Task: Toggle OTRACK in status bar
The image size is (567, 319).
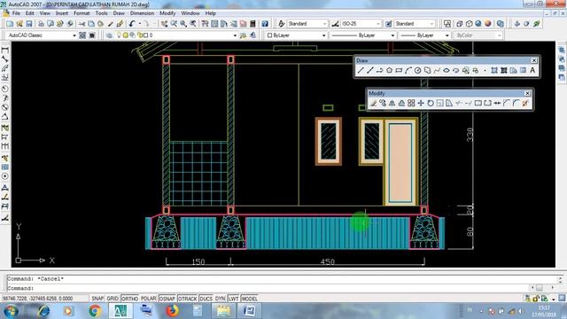Action: pos(187,299)
